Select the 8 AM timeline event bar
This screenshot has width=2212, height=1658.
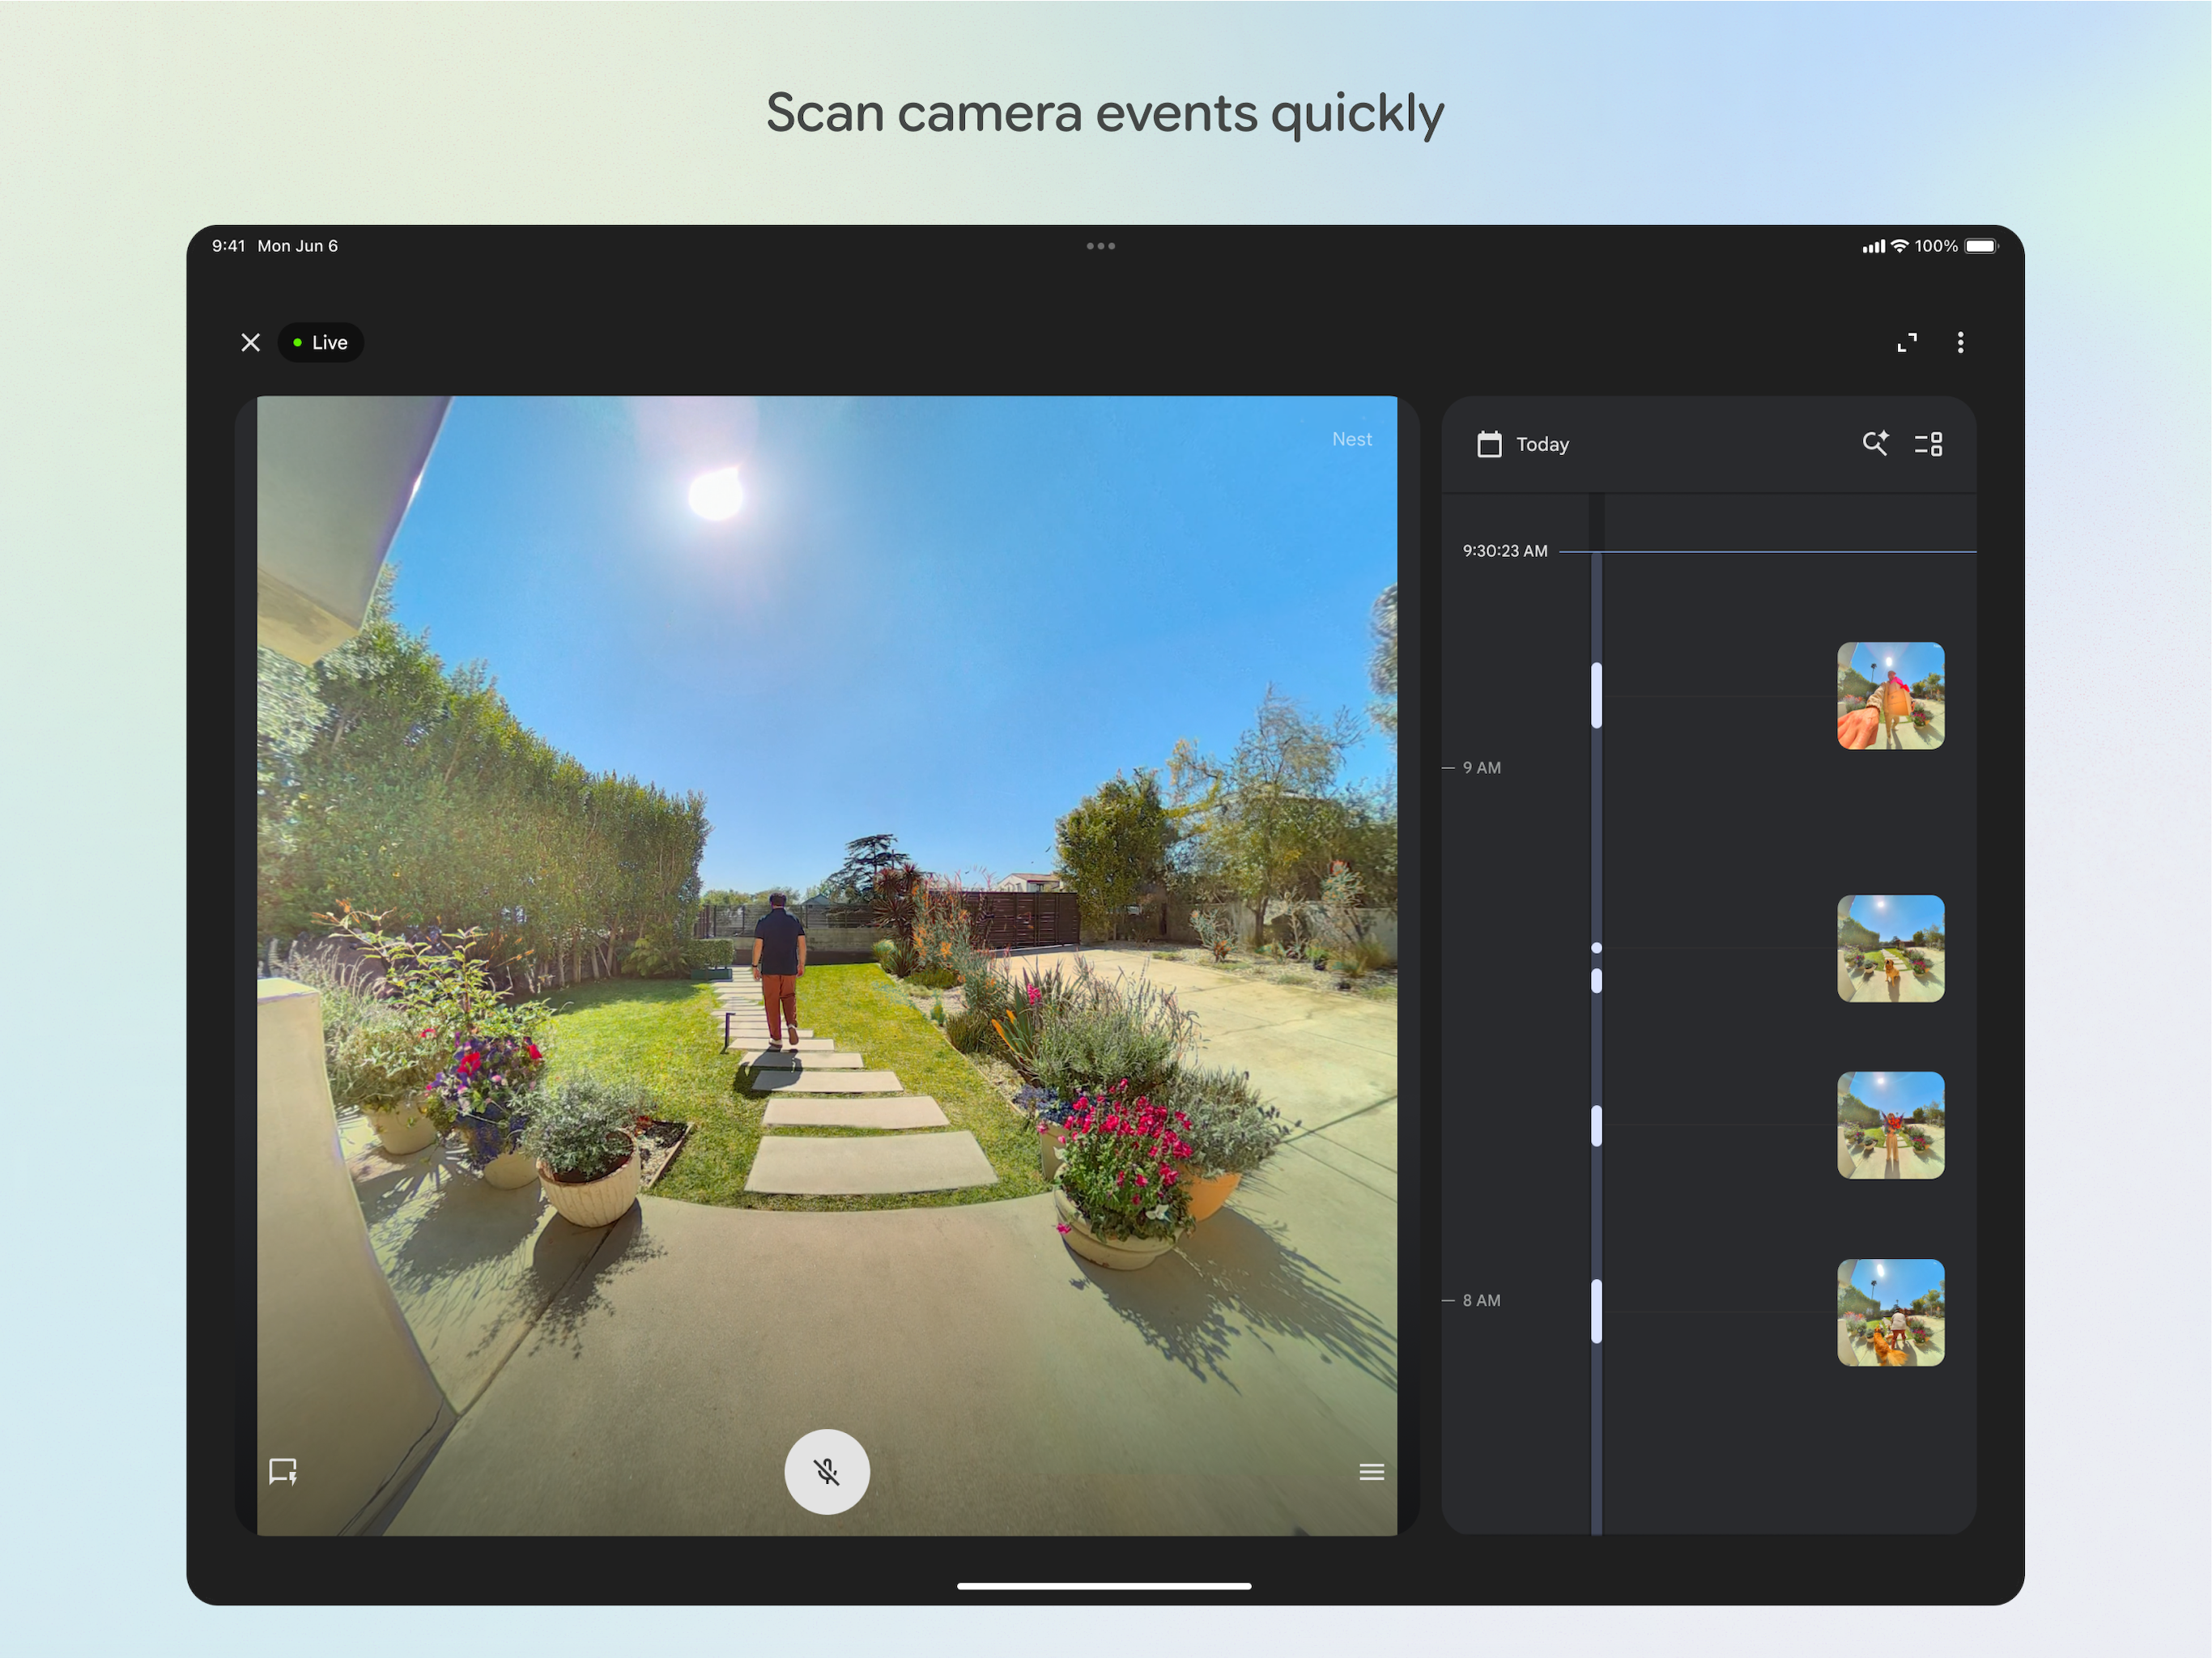(x=1596, y=1311)
